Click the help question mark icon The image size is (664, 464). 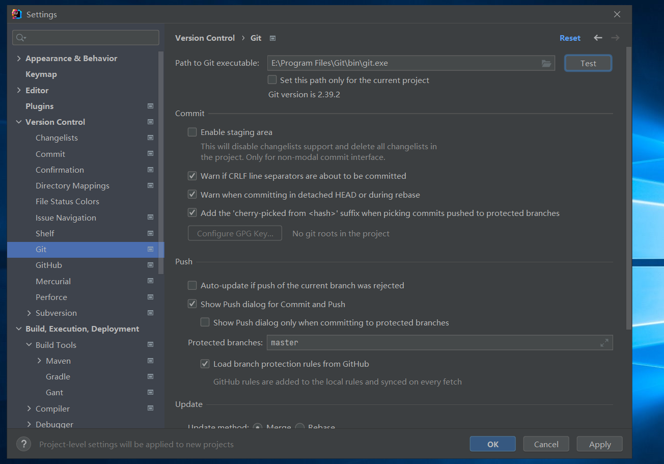tap(23, 444)
